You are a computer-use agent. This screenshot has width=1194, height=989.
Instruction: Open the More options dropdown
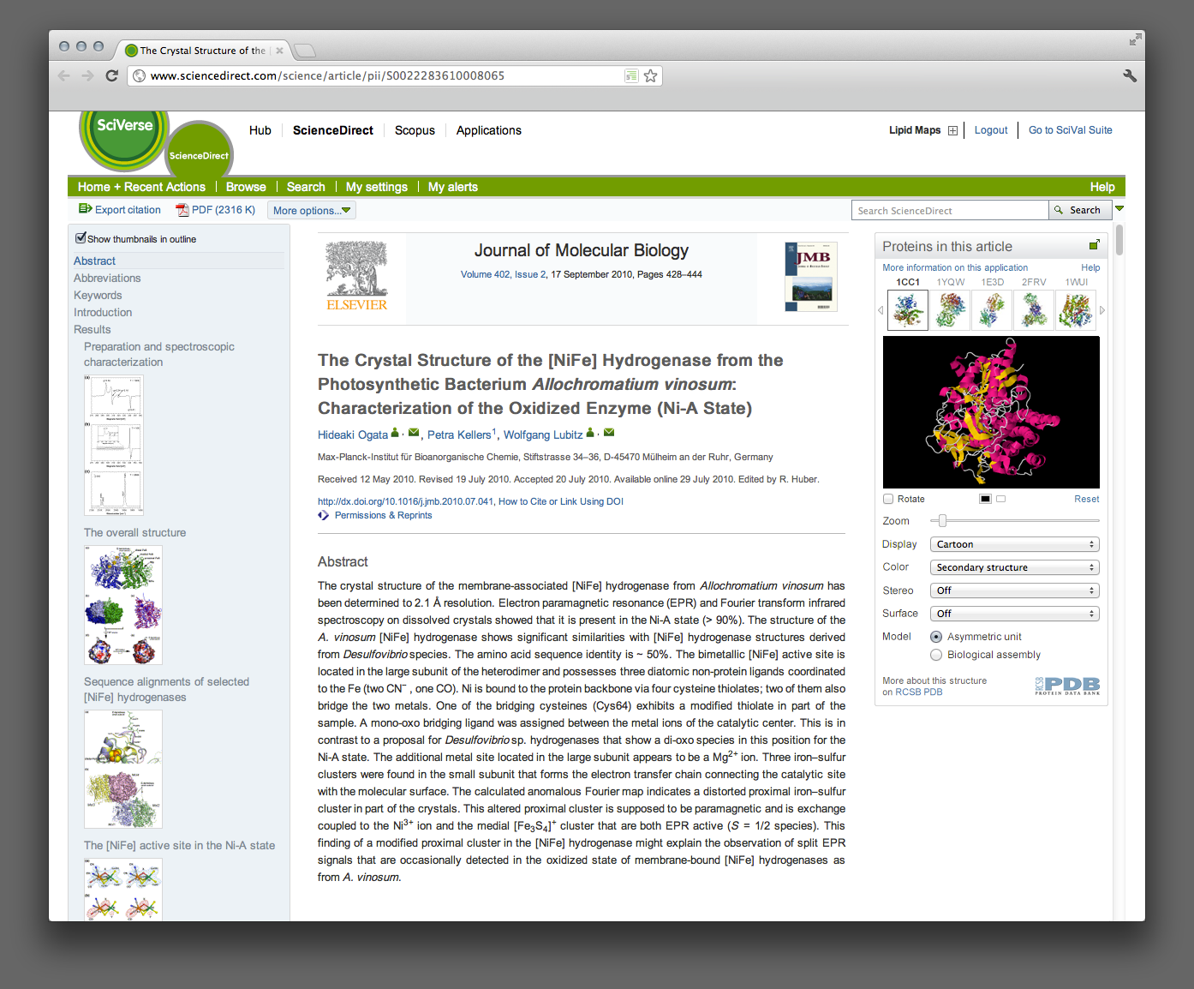pyautogui.click(x=312, y=210)
